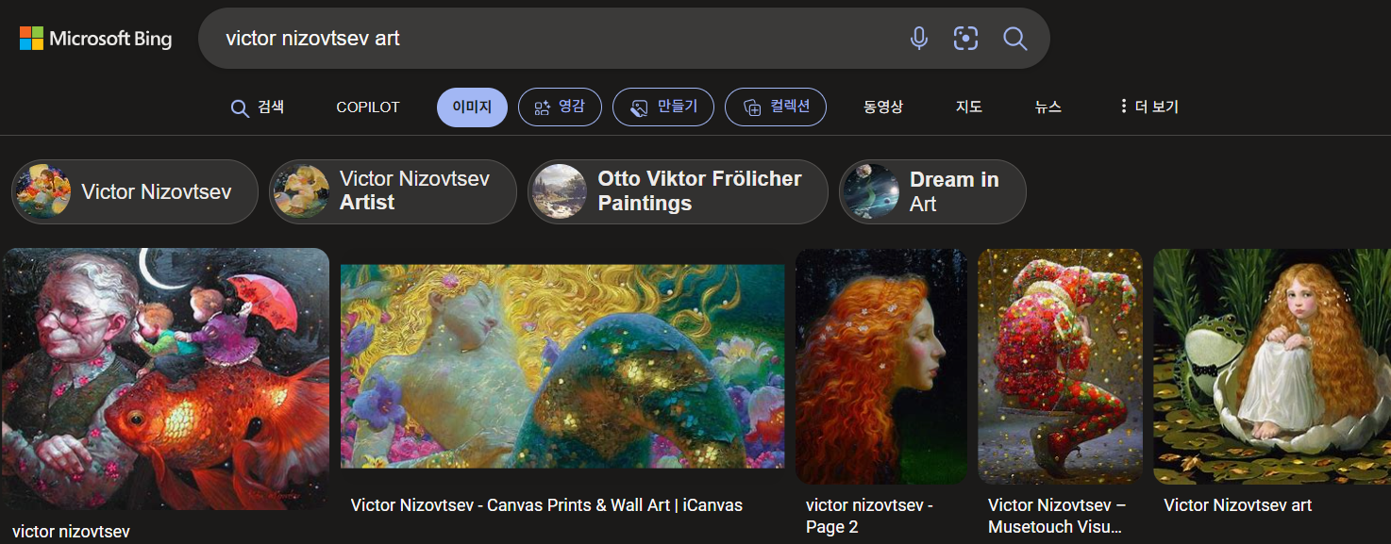
Task: Open visual search camera icon
Action: pos(965,39)
